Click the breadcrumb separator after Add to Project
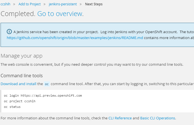The height and width of the screenshot is (125, 194). click(x=44, y=4)
